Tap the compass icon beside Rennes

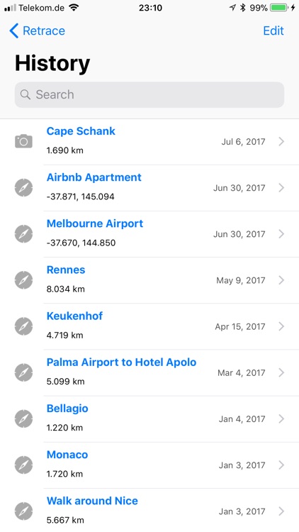23,280
